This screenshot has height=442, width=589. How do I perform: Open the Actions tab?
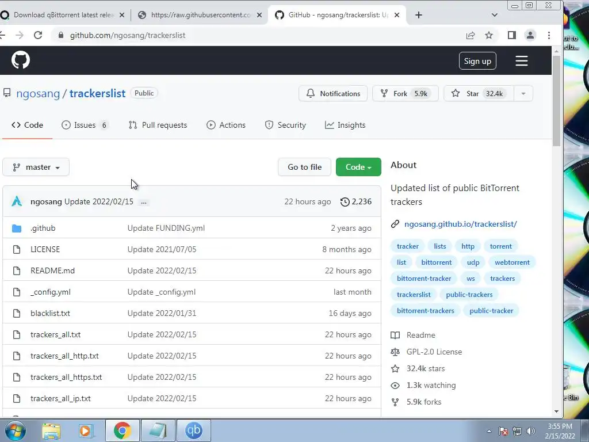click(226, 125)
